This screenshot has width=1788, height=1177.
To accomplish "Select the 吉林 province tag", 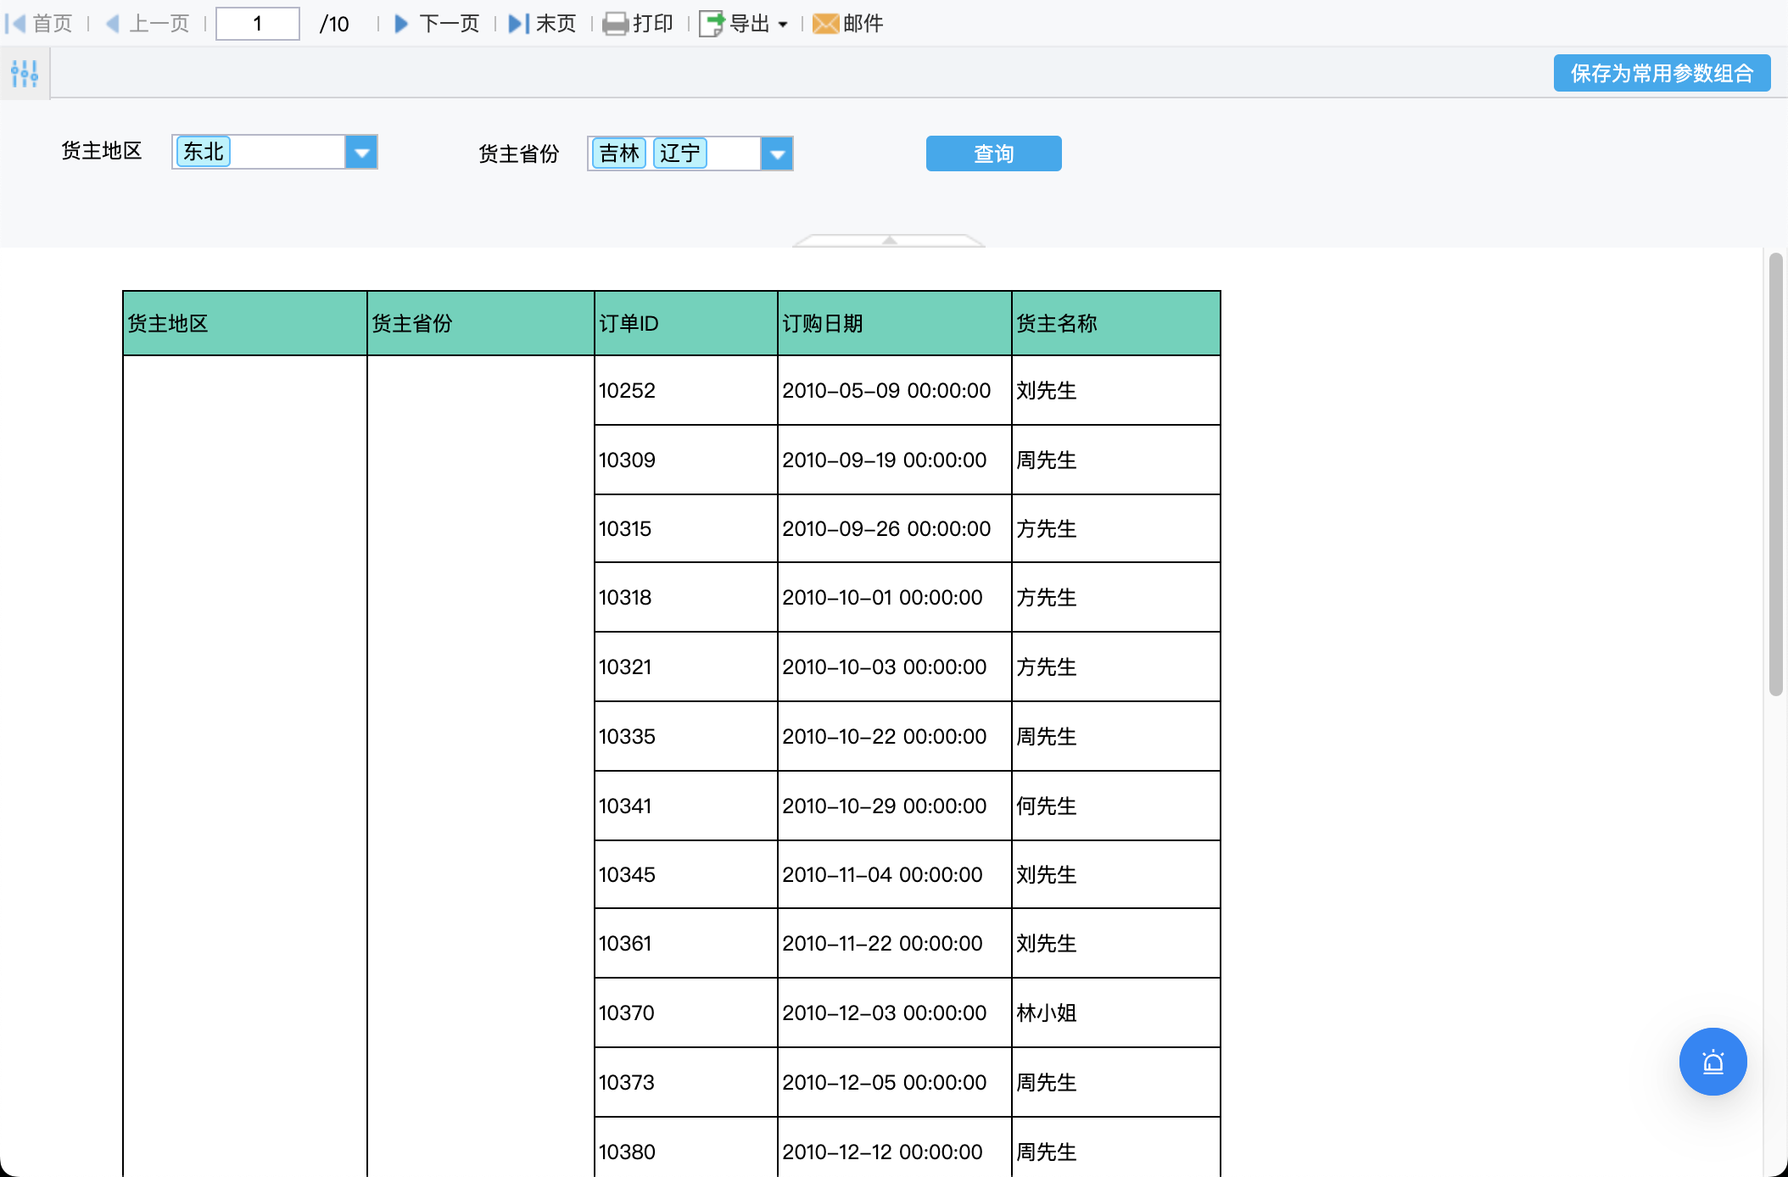I will 618,153.
